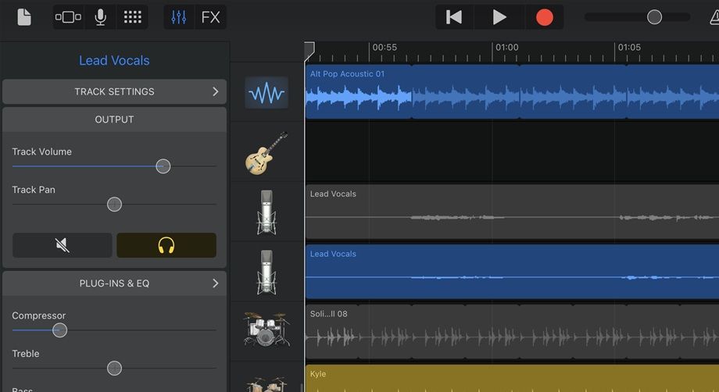Select the audio waveform track icon
The width and height of the screenshot is (719, 392).
pos(266,93)
